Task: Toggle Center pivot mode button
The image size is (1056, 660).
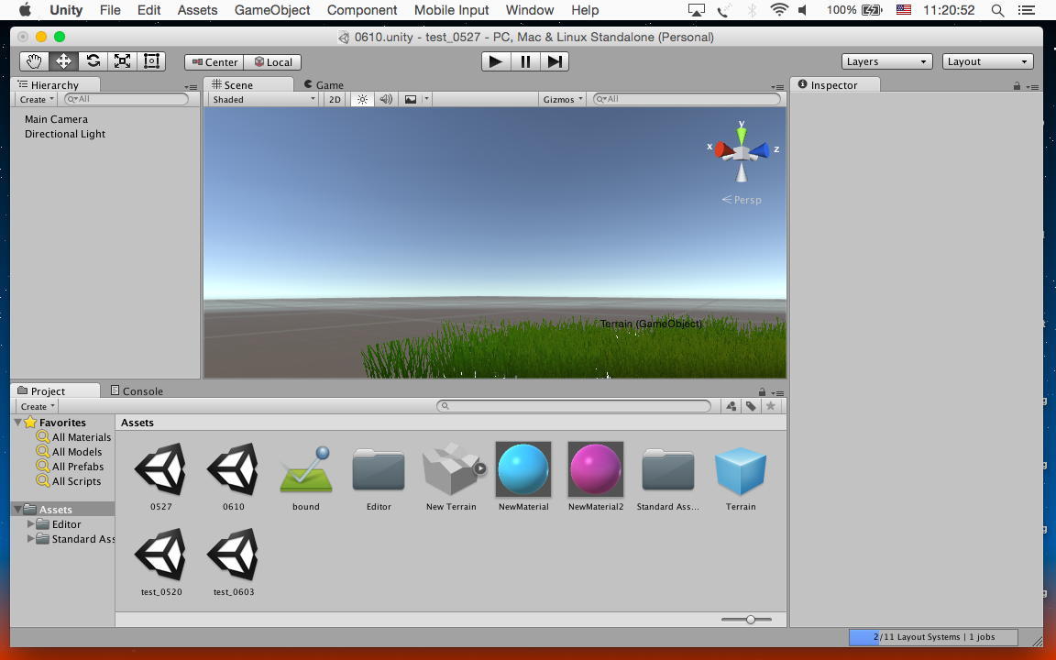Action: (214, 62)
